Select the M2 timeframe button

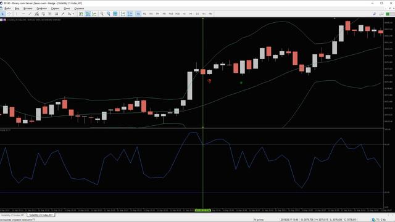click(144, 14)
